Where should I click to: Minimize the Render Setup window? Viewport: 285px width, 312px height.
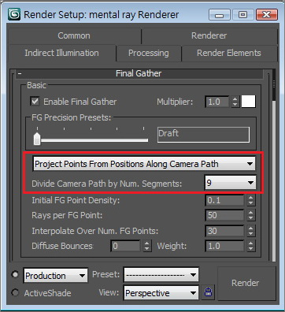tap(219, 14)
